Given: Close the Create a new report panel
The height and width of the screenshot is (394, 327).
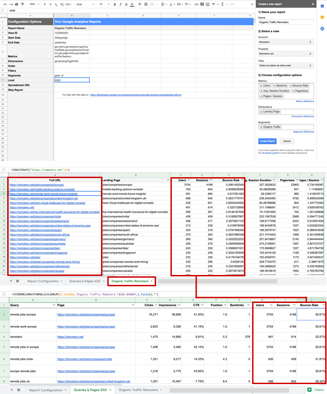Looking at the screenshot, I should coord(313,4).
